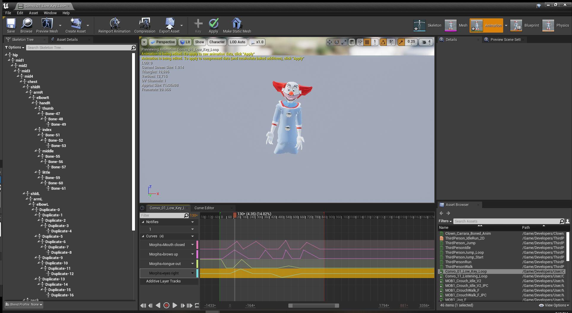Screen dimensions: 572x313
Task: Click Browse to find asset in Content Browser
Action: [x=26, y=25]
